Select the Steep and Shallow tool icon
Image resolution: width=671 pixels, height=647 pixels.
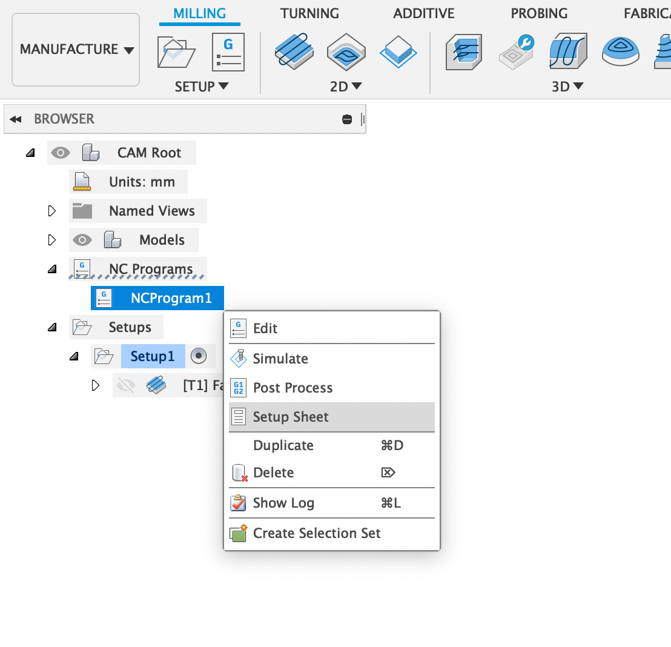[x=620, y=52]
